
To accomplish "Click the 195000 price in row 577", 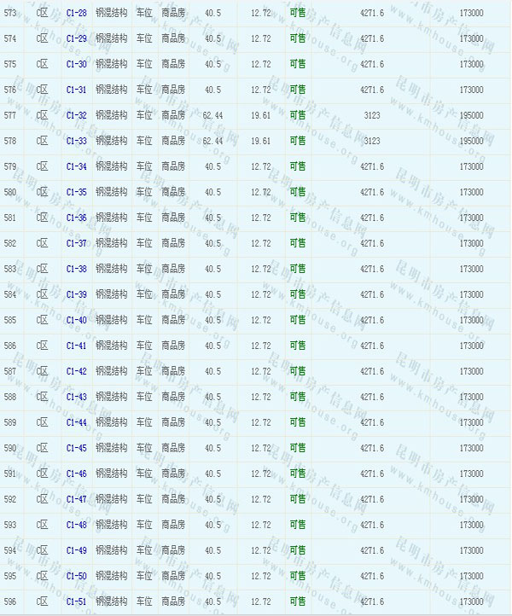I will point(471,115).
